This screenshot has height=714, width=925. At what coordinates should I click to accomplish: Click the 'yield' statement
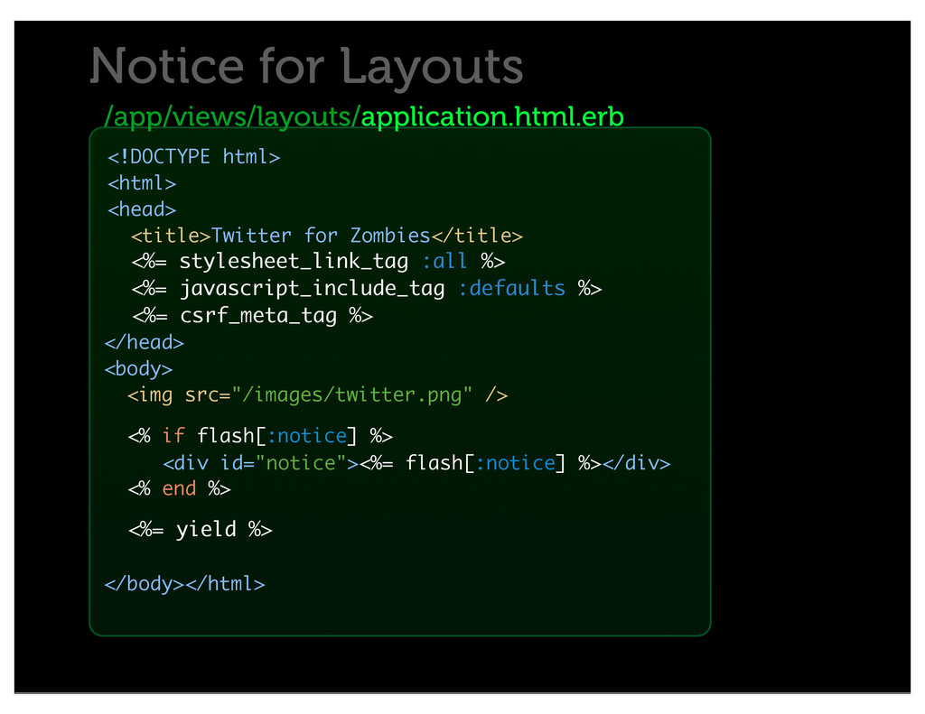point(201,530)
